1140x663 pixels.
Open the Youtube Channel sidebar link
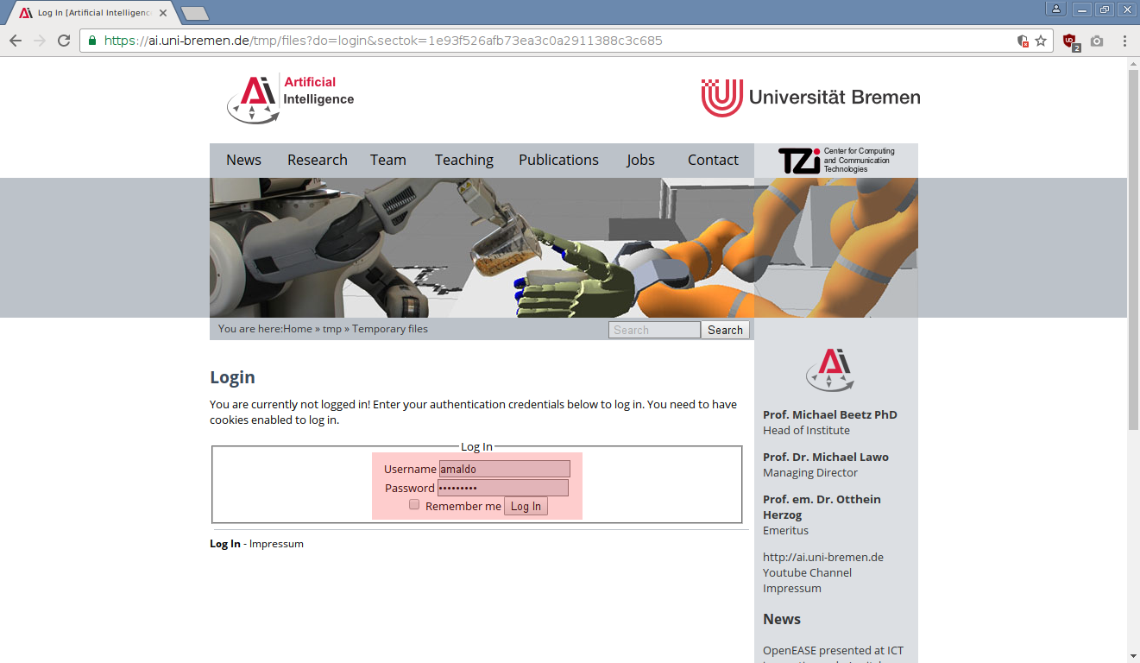point(807,572)
